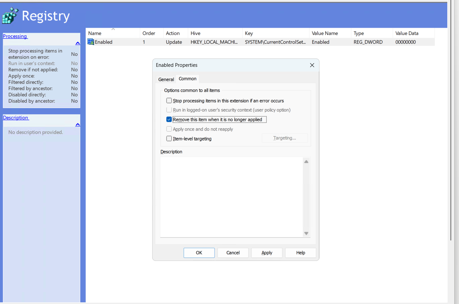Click the Remove if not applied label
The height and width of the screenshot is (304, 459).
[x=33, y=69]
